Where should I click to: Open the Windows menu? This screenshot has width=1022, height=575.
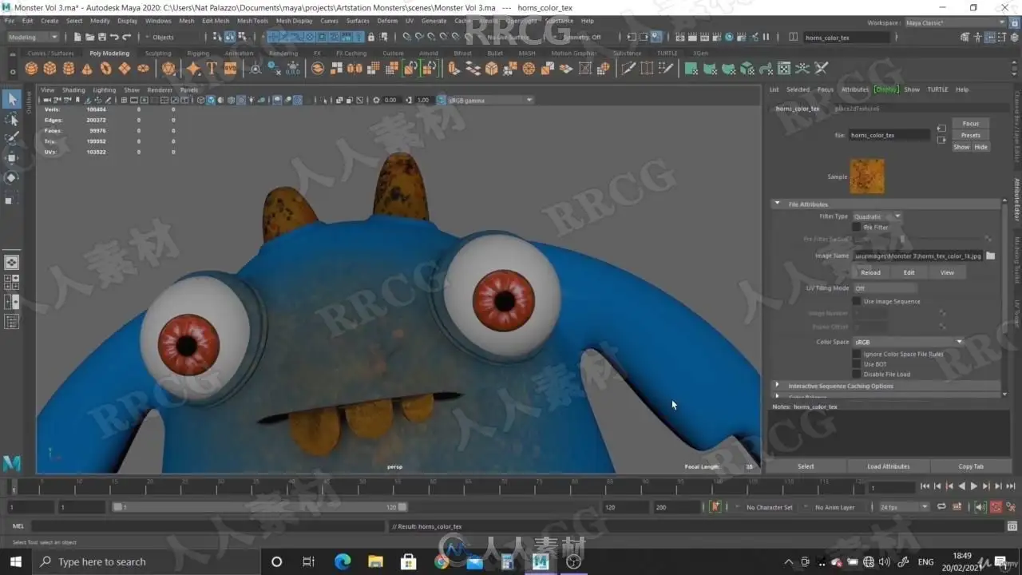158,21
